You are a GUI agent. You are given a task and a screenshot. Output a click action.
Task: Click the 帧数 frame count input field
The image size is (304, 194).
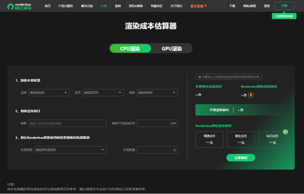67,123
